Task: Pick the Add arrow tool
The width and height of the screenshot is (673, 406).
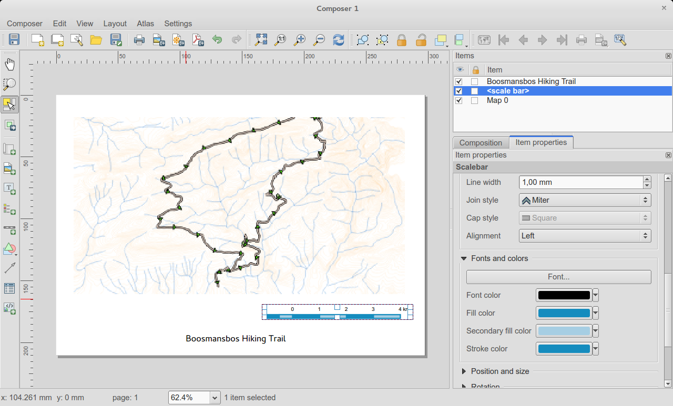Action: click(9, 268)
